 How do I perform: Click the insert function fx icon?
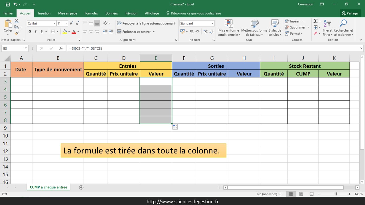click(x=61, y=48)
